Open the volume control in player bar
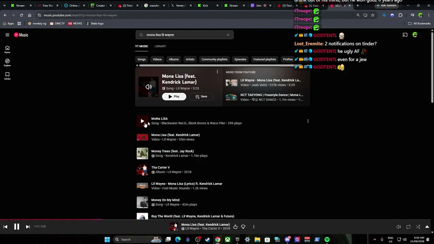 (x=399, y=227)
